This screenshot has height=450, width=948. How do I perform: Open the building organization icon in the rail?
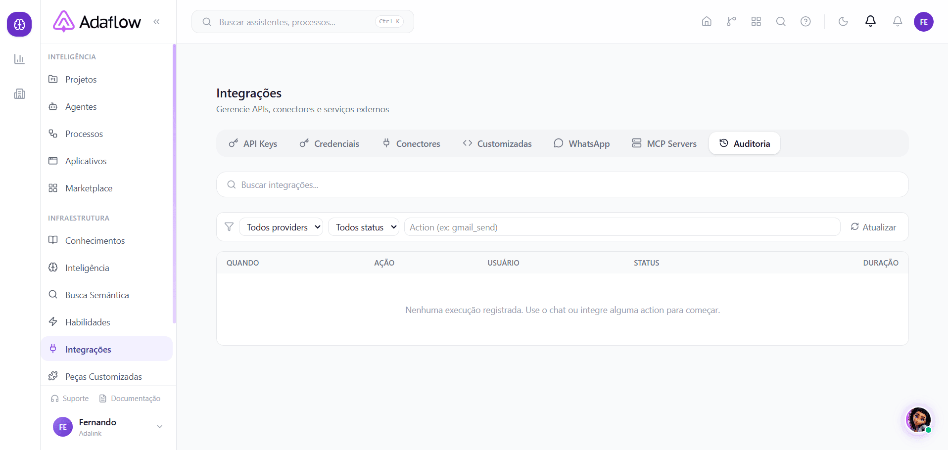pyautogui.click(x=19, y=94)
